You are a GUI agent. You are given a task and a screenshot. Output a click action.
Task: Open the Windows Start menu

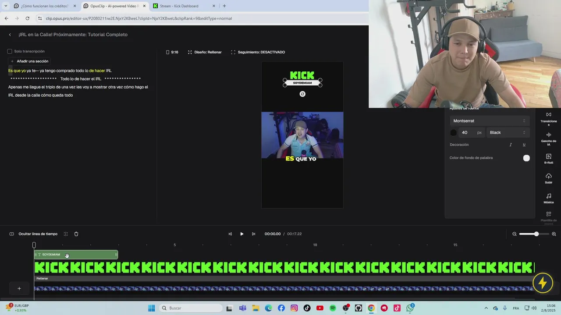(x=151, y=308)
